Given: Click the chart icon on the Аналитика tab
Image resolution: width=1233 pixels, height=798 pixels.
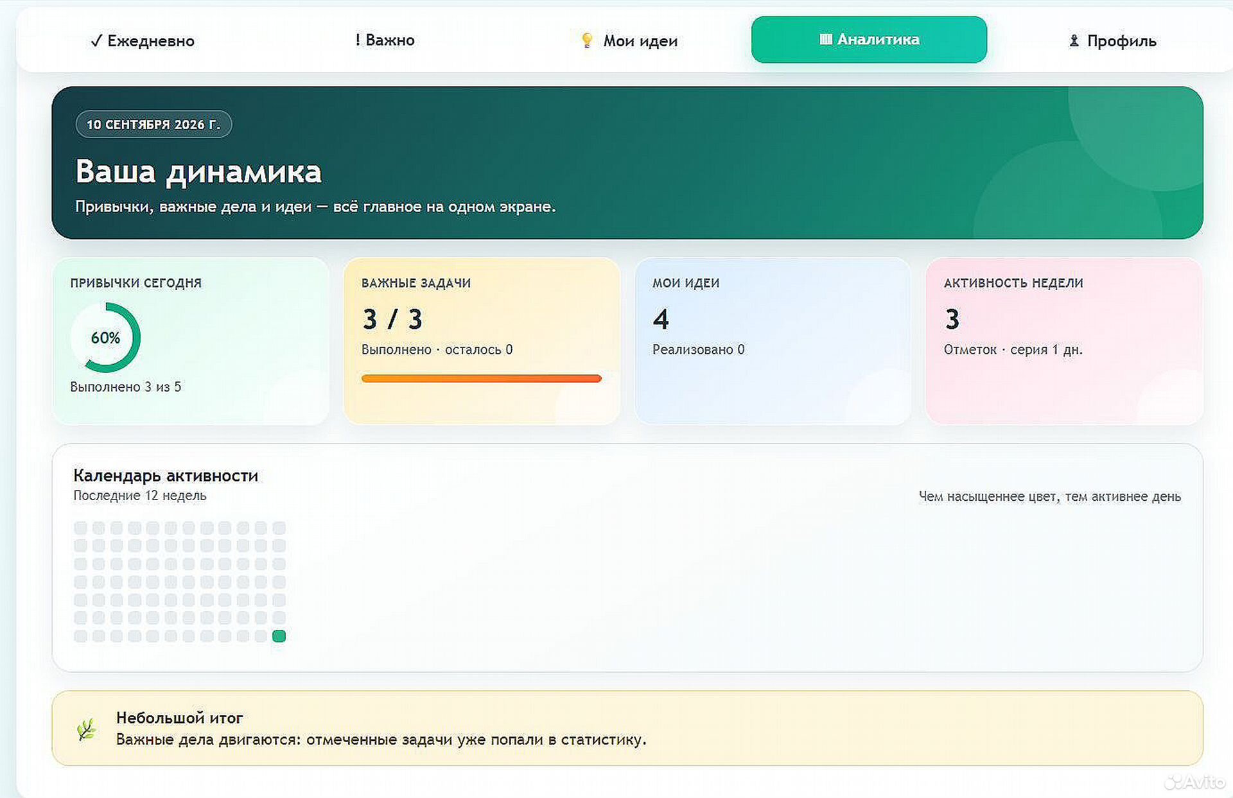Looking at the screenshot, I should (x=825, y=39).
